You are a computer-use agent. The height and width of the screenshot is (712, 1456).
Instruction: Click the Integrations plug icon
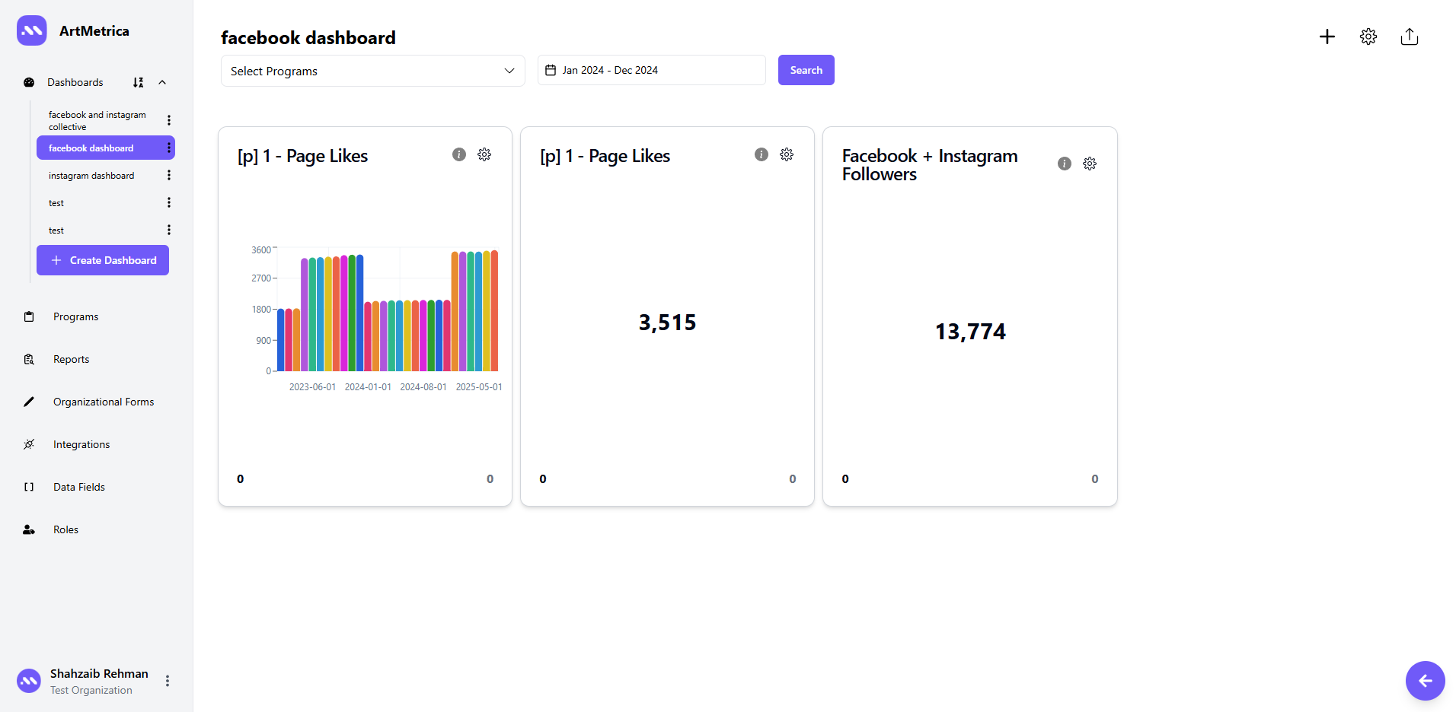(29, 444)
